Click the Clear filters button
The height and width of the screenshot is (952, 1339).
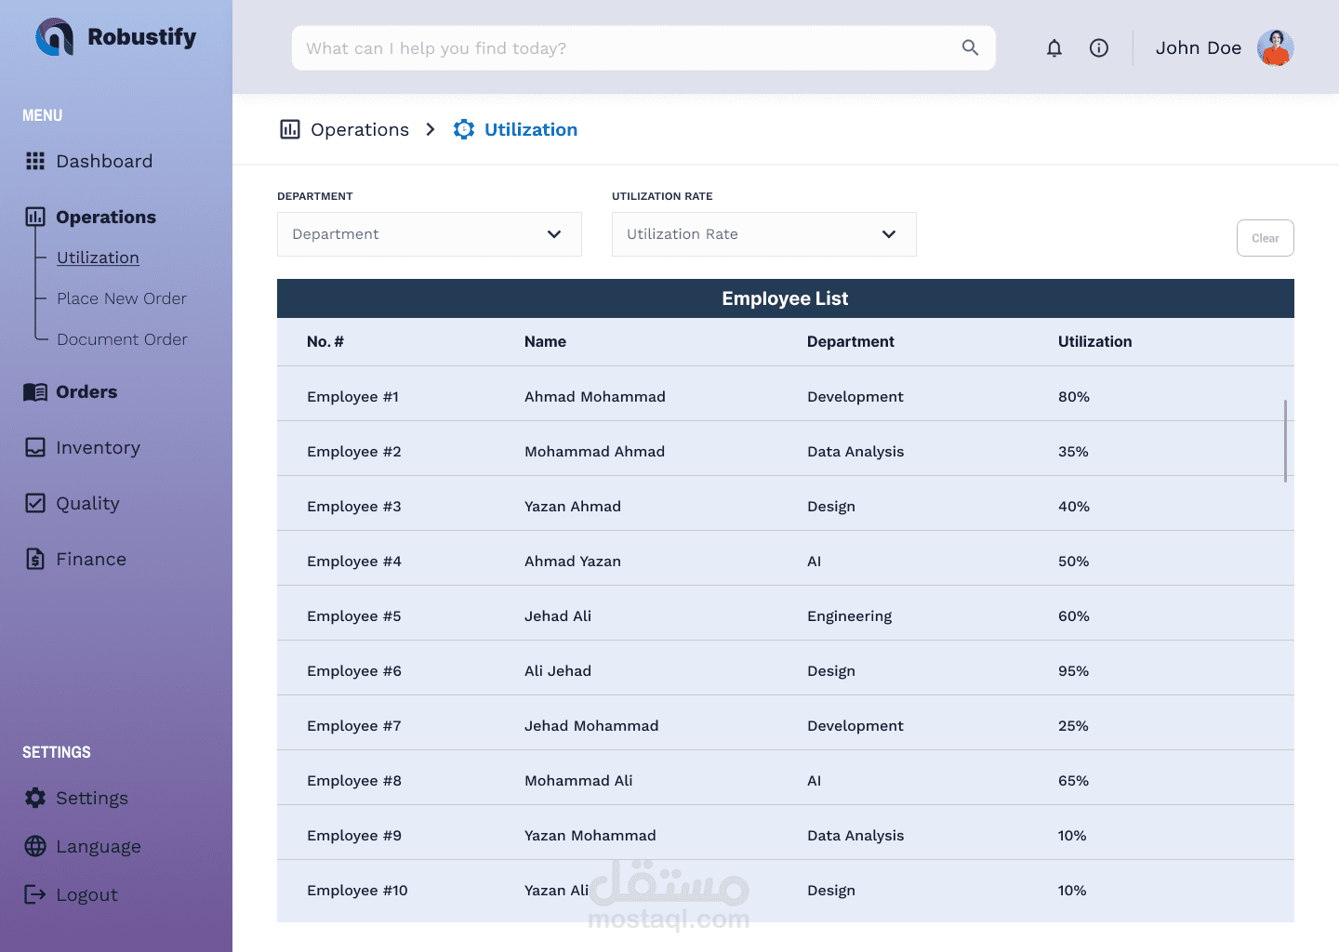(x=1266, y=238)
